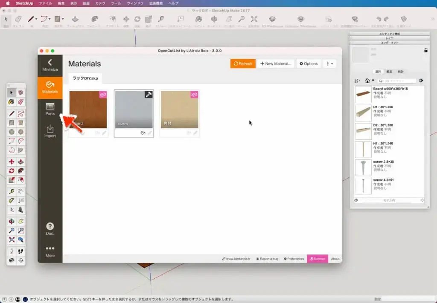Open the Materials tab in OpenCutList sidebar
This screenshot has width=437, height=303.
(x=50, y=87)
